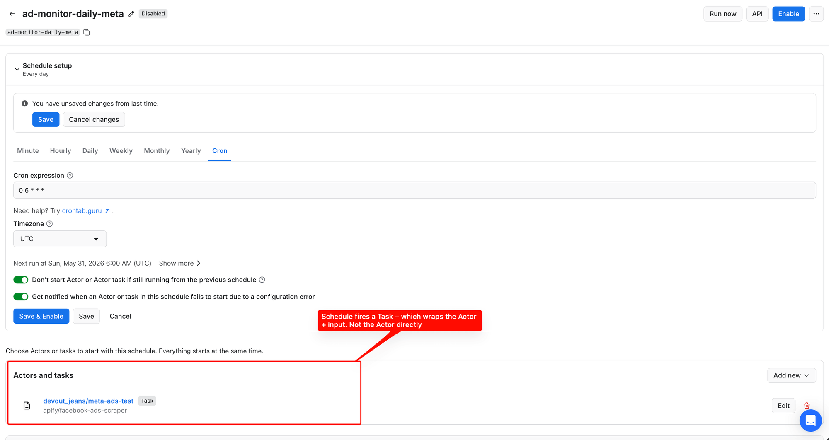Copy ad-monitor-daily-meta ID to clipboard
Screen dimensions: 829x440
pos(87,32)
